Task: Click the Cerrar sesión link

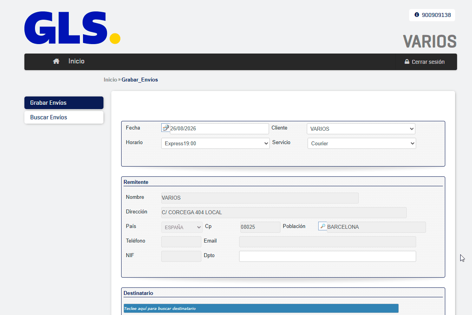Action: pos(425,62)
